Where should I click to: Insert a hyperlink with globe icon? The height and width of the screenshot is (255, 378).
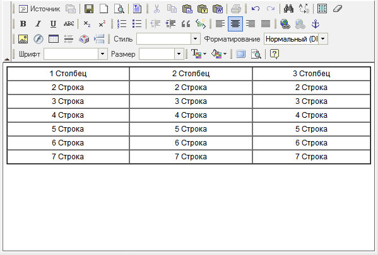[x=285, y=24]
